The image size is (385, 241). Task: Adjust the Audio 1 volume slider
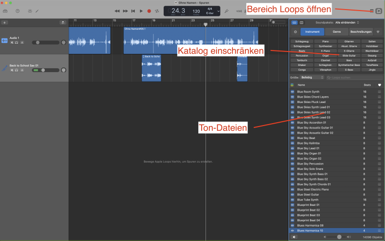[x=46, y=42]
